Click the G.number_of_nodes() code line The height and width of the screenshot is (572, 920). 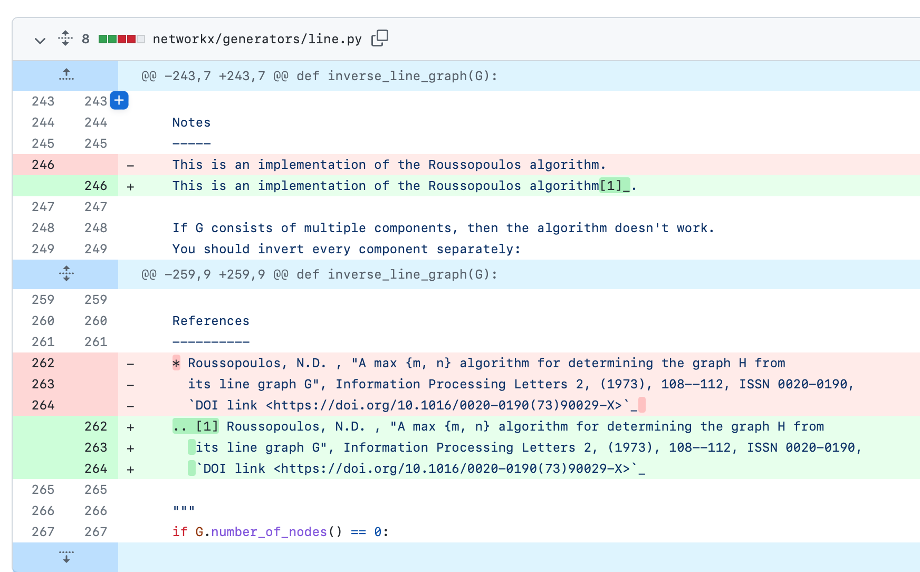click(x=280, y=532)
